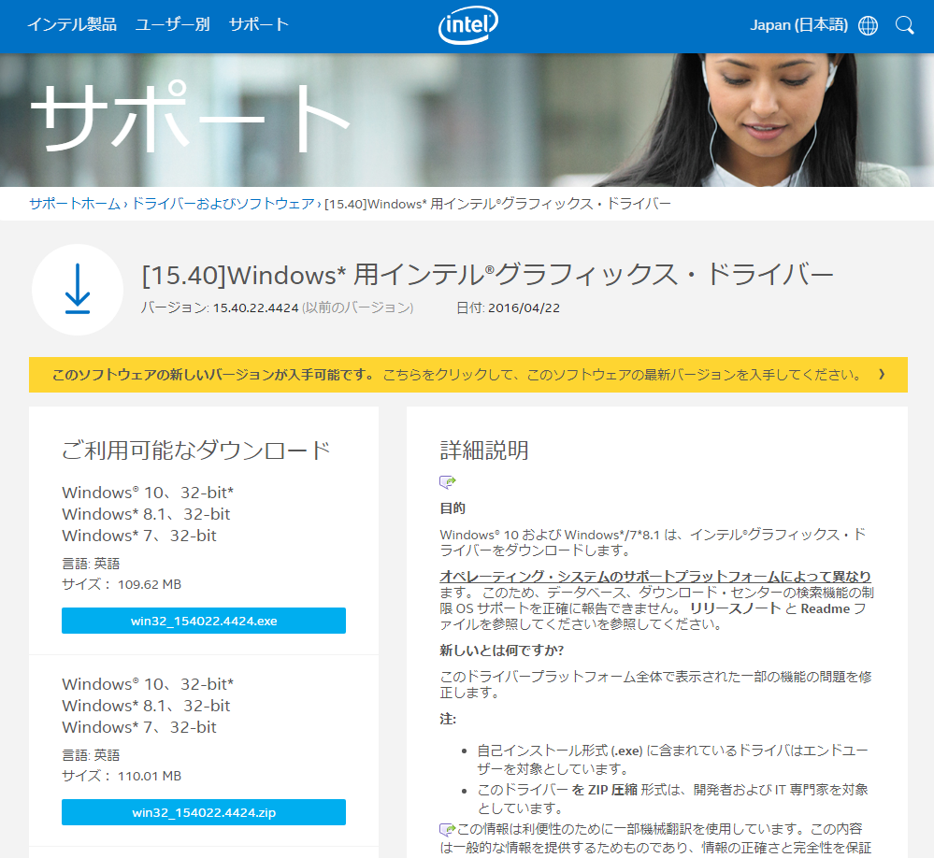Open the サポート menu in header
This screenshot has height=858, width=934.
tap(259, 24)
